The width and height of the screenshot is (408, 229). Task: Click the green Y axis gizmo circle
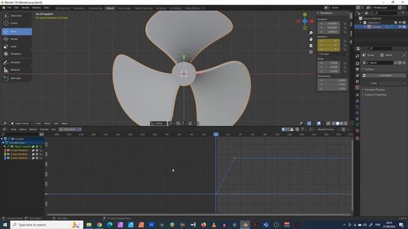(305, 15)
